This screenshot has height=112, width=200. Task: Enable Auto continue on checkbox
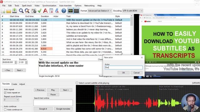tap(5, 110)
